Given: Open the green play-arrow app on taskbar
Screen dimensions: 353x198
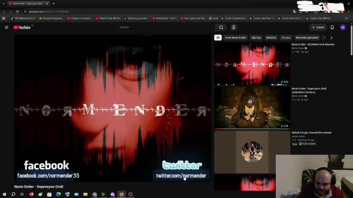Looking at the screenshot, I should tap(103, 194).
